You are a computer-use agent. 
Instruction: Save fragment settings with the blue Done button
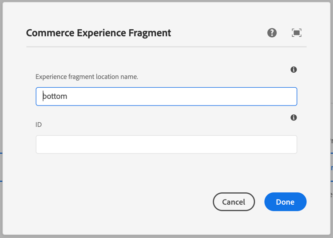click(x=285, y=202)
